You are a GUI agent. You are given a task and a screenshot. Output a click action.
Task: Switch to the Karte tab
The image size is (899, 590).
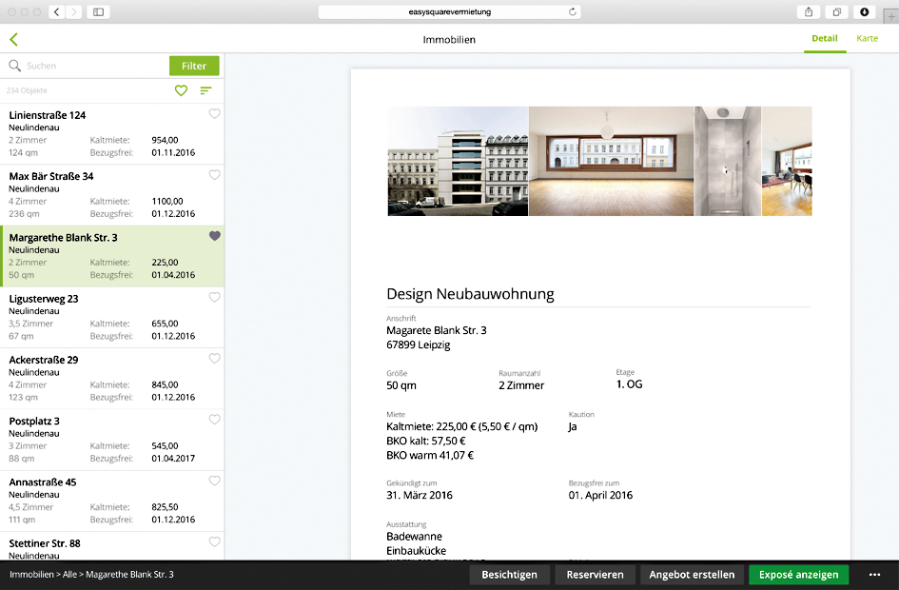point(867,39)
